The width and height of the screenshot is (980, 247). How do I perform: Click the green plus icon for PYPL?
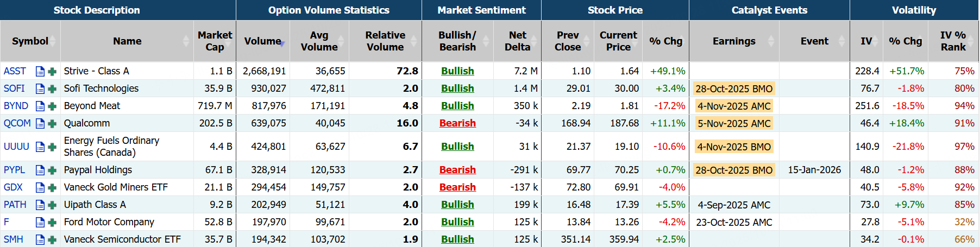point(52,170)
